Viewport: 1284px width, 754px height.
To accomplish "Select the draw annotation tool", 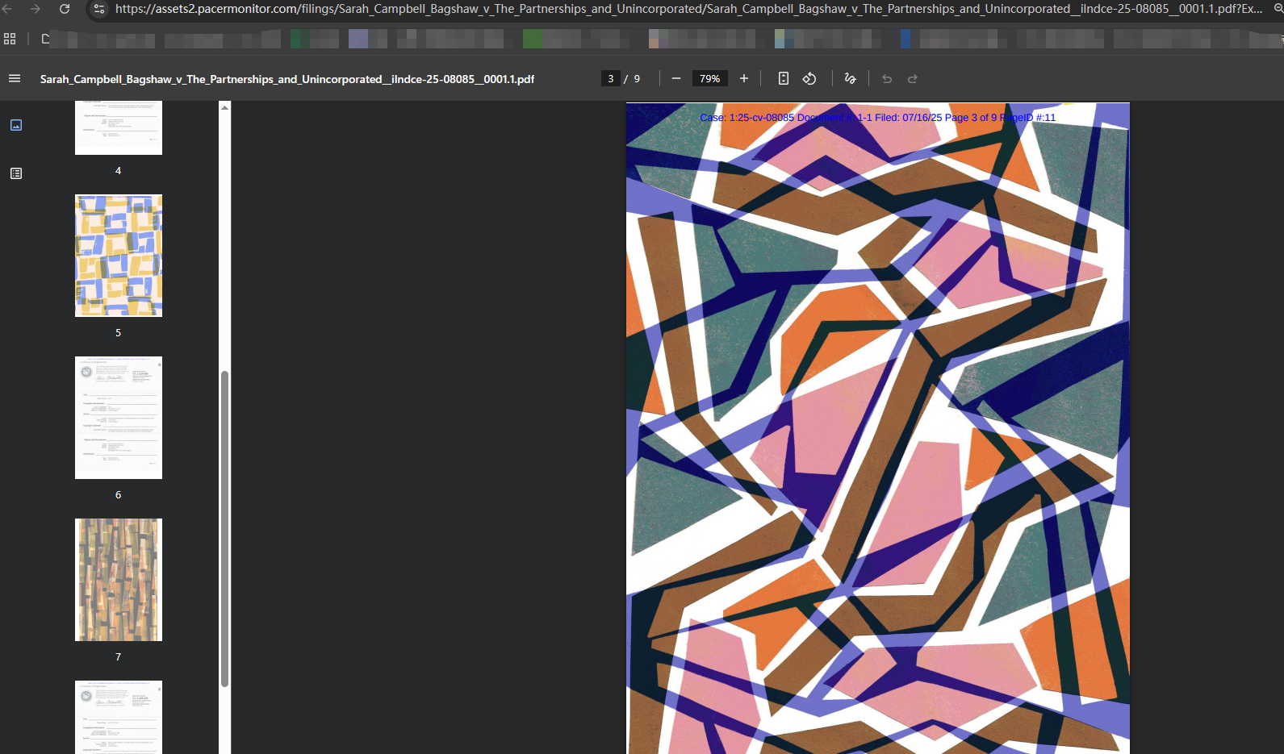I will pos(850,78).
